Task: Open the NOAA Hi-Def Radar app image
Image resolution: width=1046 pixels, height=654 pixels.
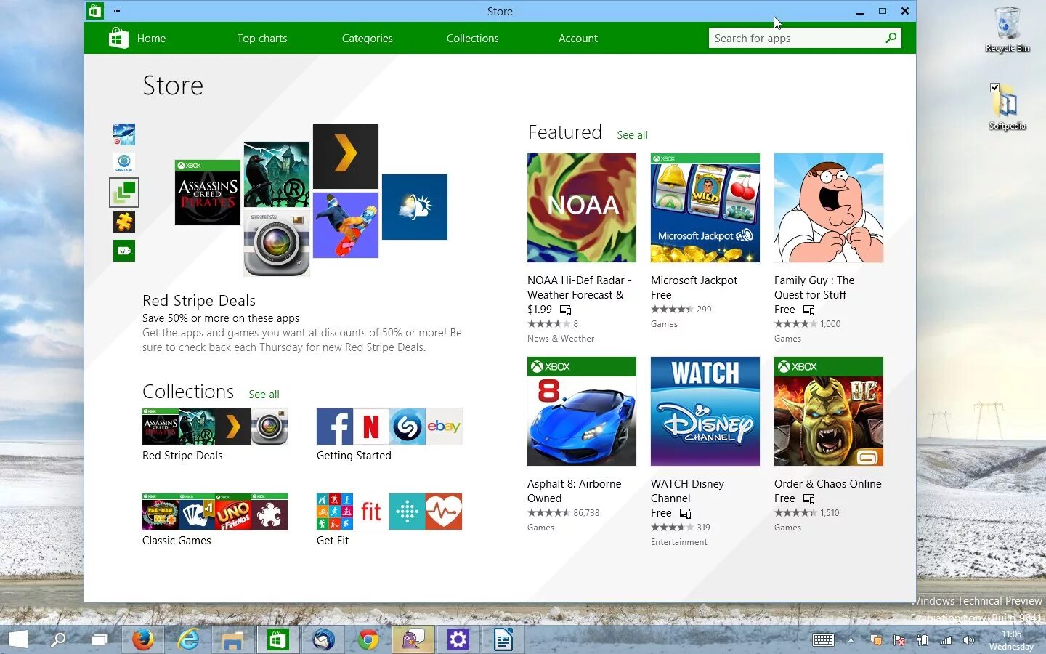Action: coord(582,208)
